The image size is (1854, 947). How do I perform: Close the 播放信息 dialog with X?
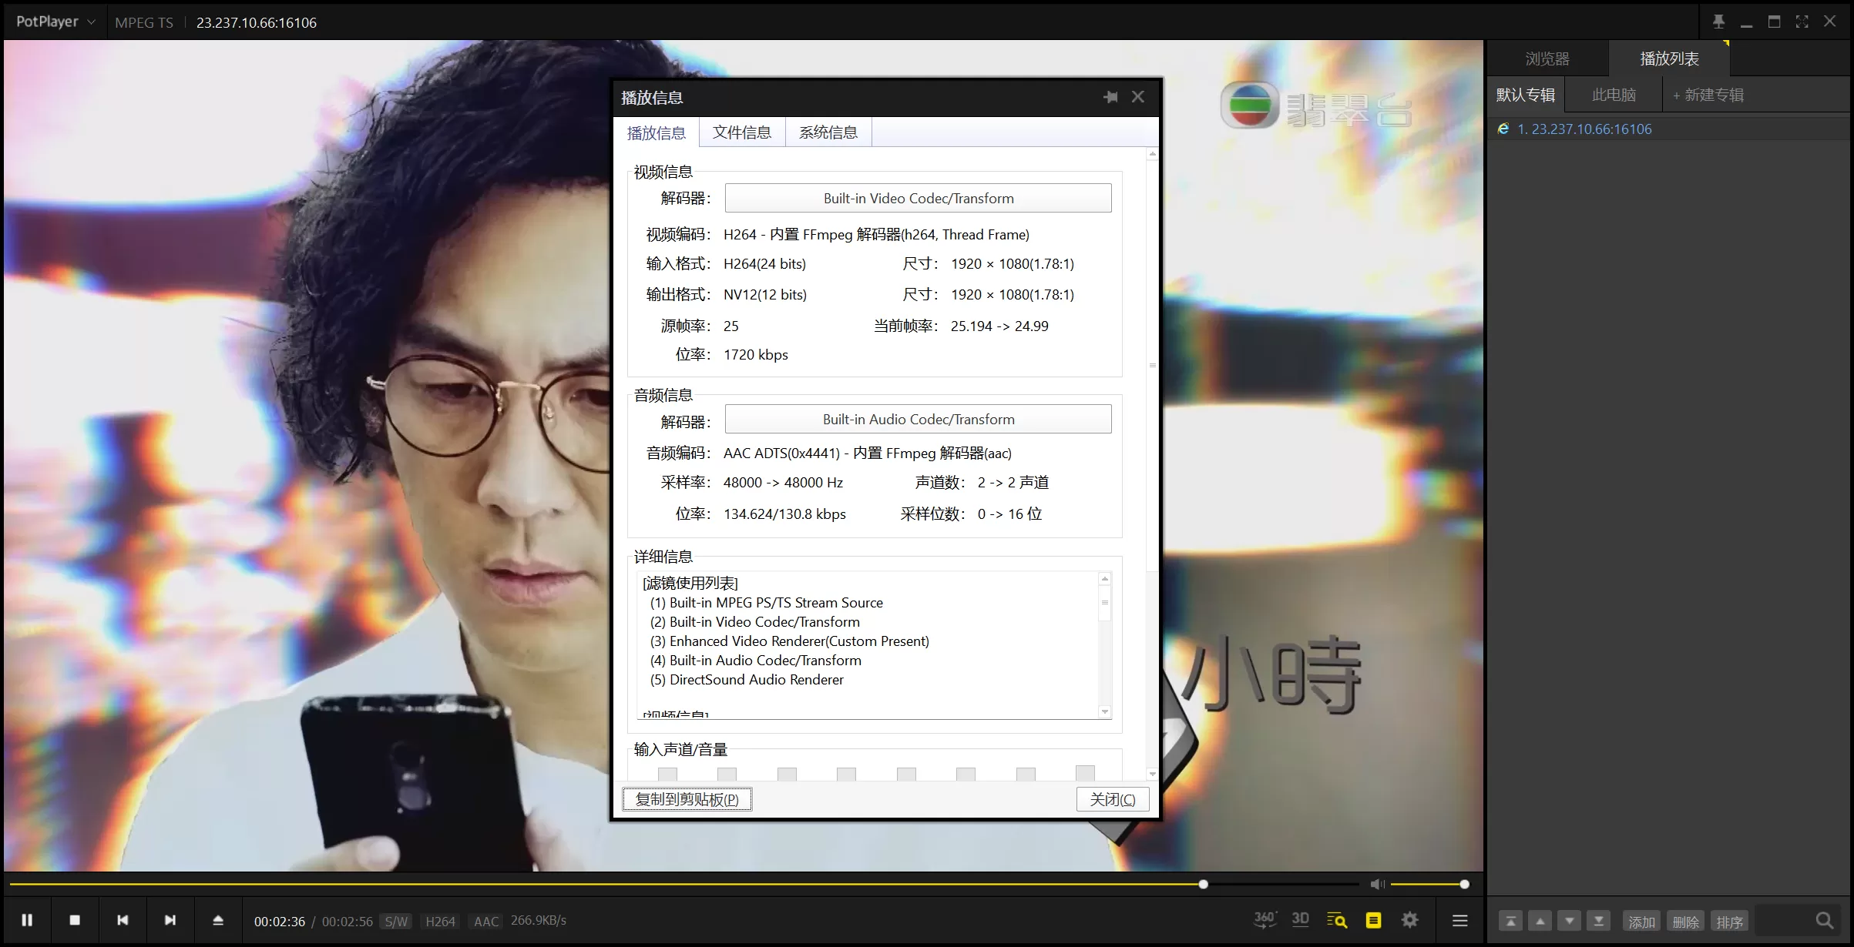(x=1138, y=97)
